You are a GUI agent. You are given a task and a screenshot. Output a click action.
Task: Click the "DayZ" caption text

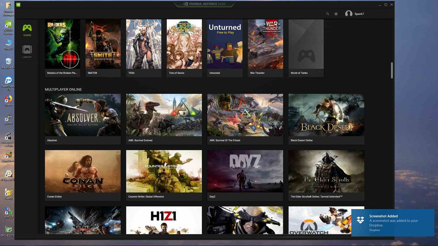pos(212,197)
